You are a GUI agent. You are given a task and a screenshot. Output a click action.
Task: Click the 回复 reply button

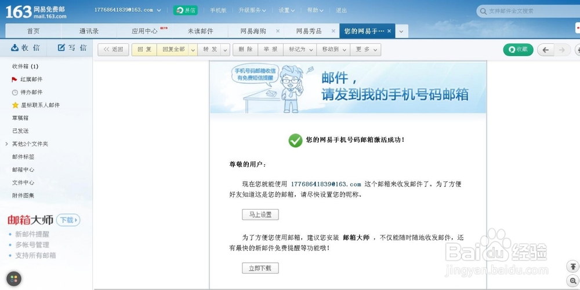pos(144,50)
